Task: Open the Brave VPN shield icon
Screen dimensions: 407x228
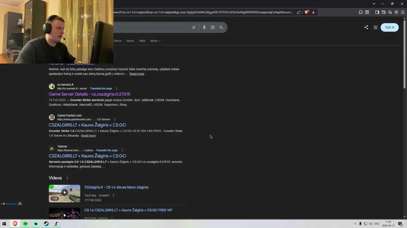Action: [x=396, y=12]
